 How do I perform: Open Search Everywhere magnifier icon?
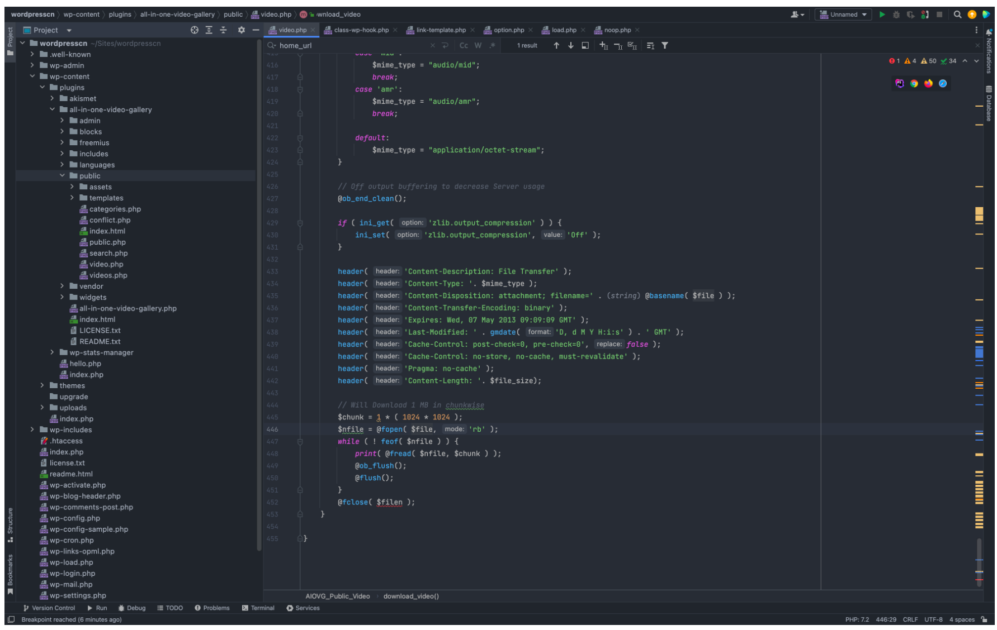(957, 15)
